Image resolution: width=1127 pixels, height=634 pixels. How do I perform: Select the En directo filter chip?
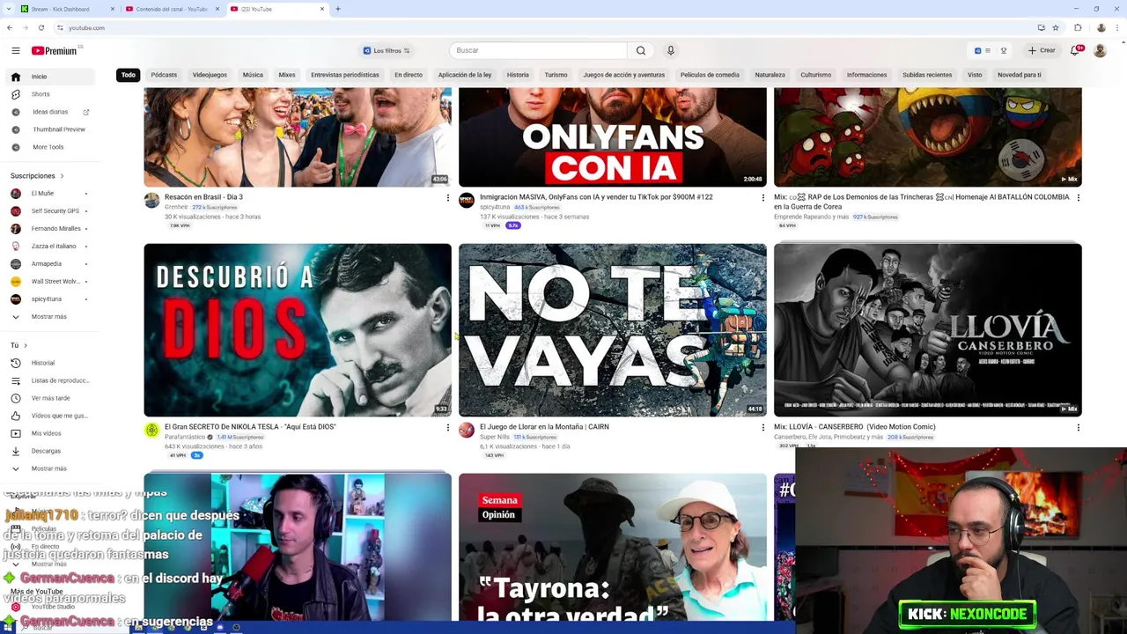pos(409,75)
